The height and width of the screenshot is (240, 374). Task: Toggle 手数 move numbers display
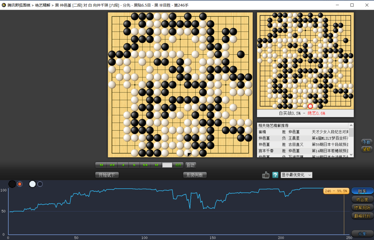[x=366, y=142]
